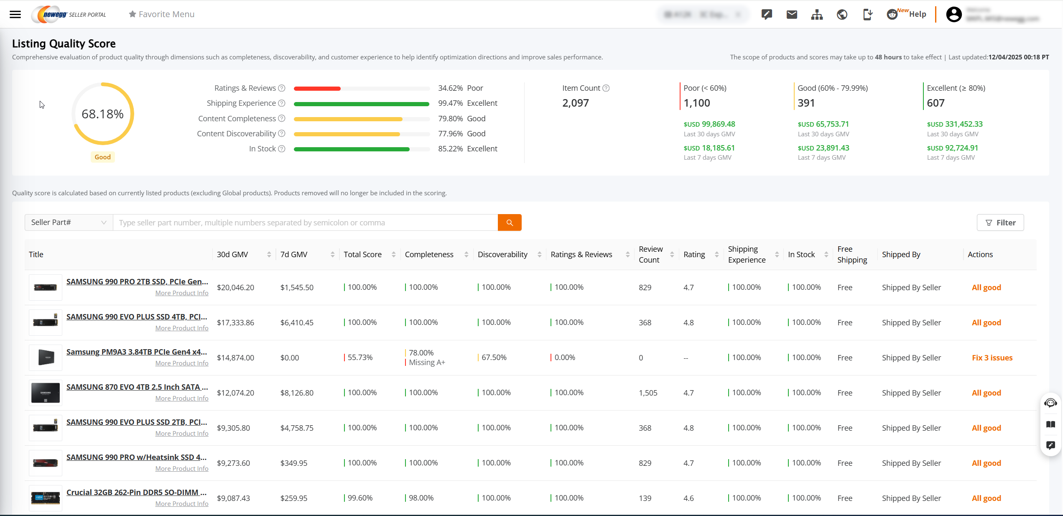The width and height of the screenshot is (1063, 516).
Task: Click the seller part number search field
Action: pyautogui.click(x=305, y=222)
